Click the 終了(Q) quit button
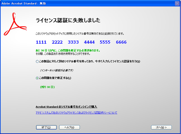The height and width of the screenshot is (134, 181). tap(46, 127)
